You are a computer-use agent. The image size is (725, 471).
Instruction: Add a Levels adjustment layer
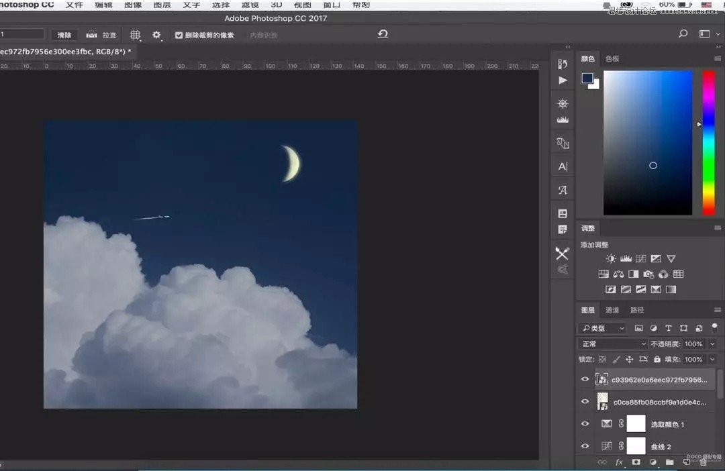pyautogui.click(x=626, y=259)
